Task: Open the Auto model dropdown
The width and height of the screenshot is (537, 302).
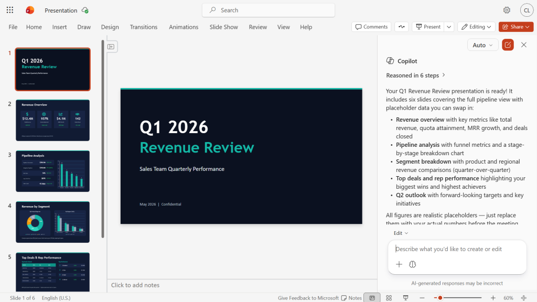Action: (x=482, y=45)
